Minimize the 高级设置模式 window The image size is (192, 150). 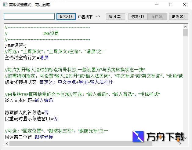[157, 5]
